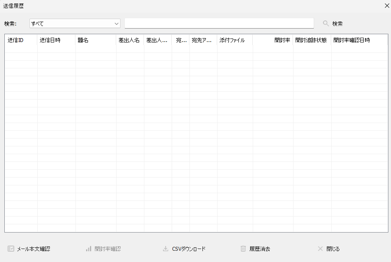391x262 pixels.
Task: Click the download arrow icon for CSV
Action: point(166,249)
